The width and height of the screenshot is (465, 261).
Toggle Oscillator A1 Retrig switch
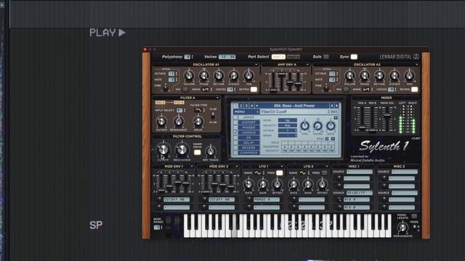tap(254, 89)
